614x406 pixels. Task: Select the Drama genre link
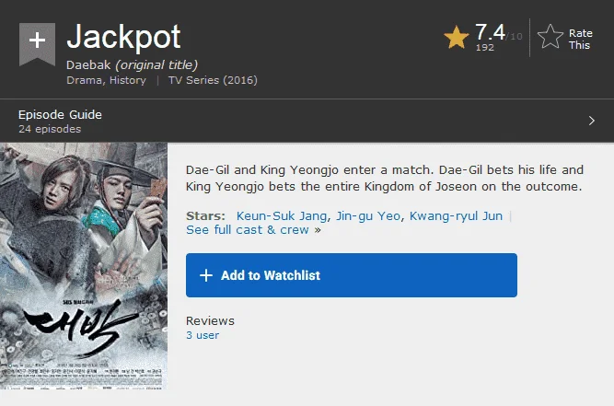point(85,80)
